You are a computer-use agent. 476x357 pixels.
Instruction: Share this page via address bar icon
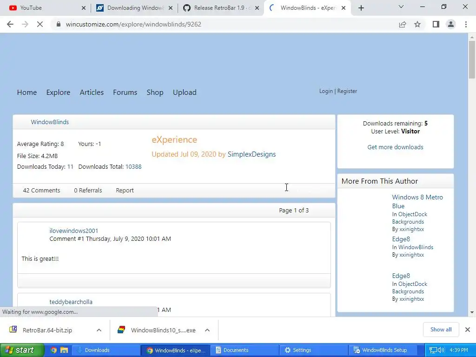[x=403, y=24]
